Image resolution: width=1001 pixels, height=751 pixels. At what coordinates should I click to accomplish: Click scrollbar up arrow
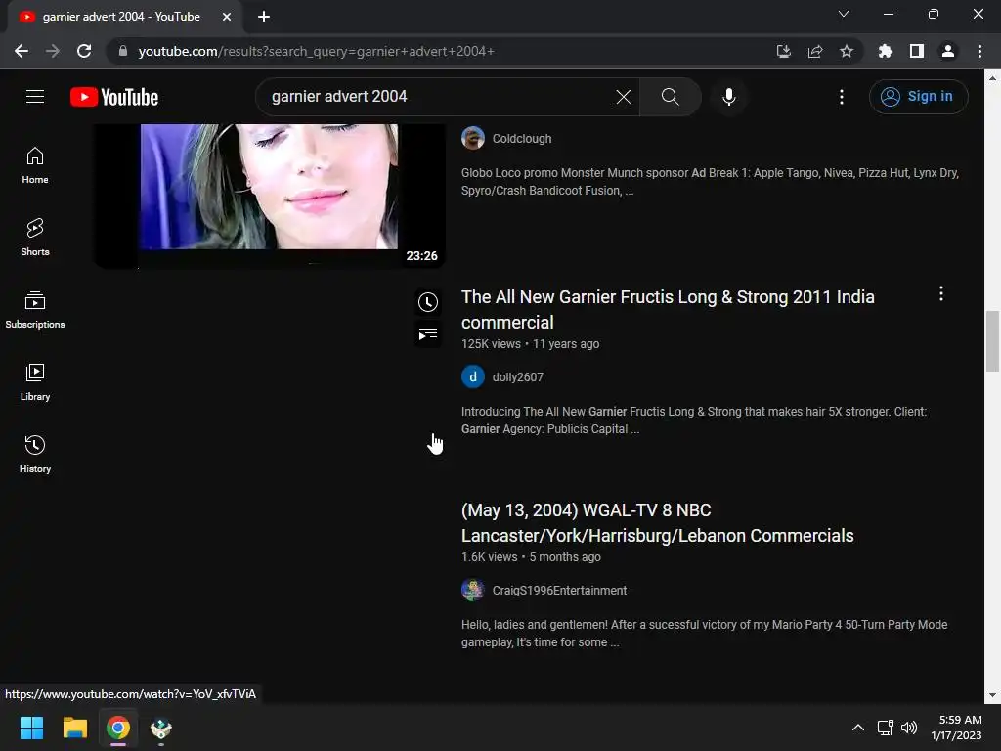point(992,78)
